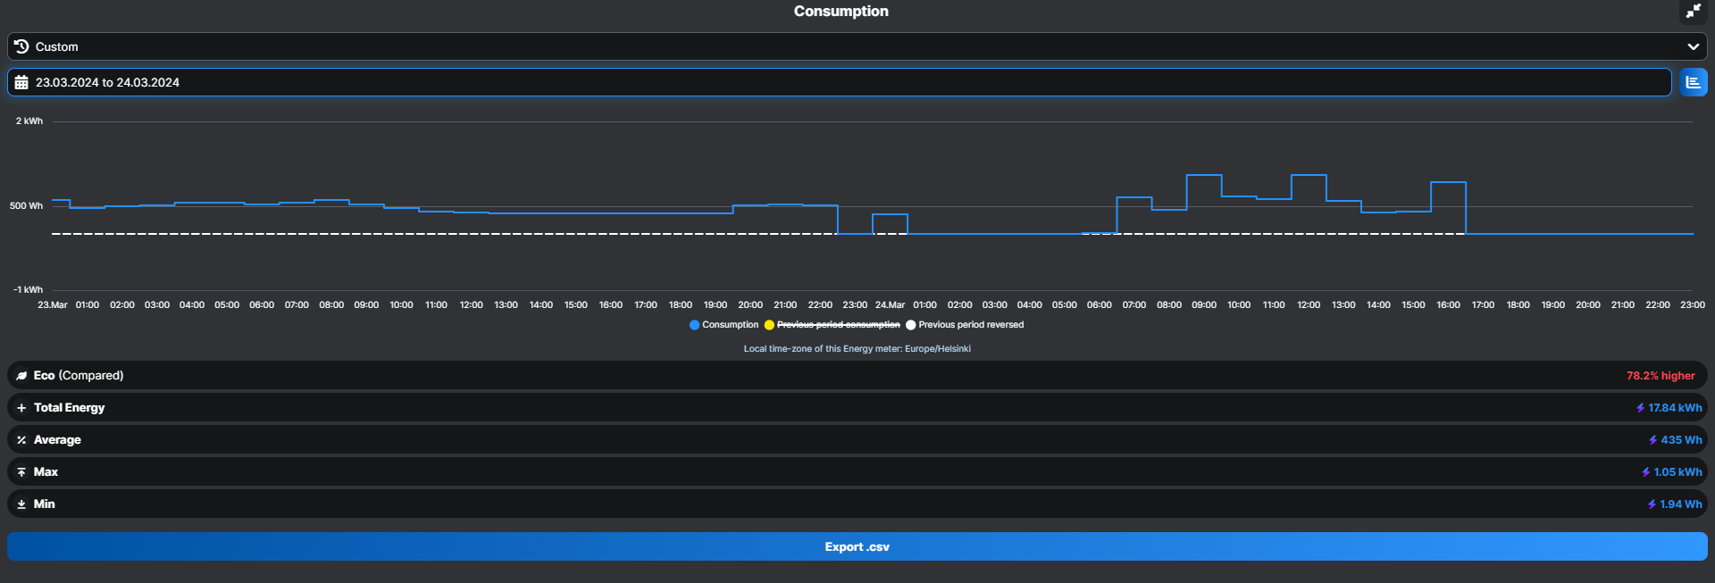Click the 78.2% higher value

point(1660,376)
